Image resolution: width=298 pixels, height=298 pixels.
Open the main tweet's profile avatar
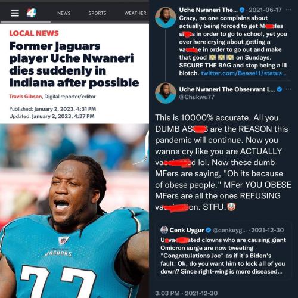tap(166, 93)
